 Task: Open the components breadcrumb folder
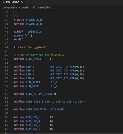[10, 8]
